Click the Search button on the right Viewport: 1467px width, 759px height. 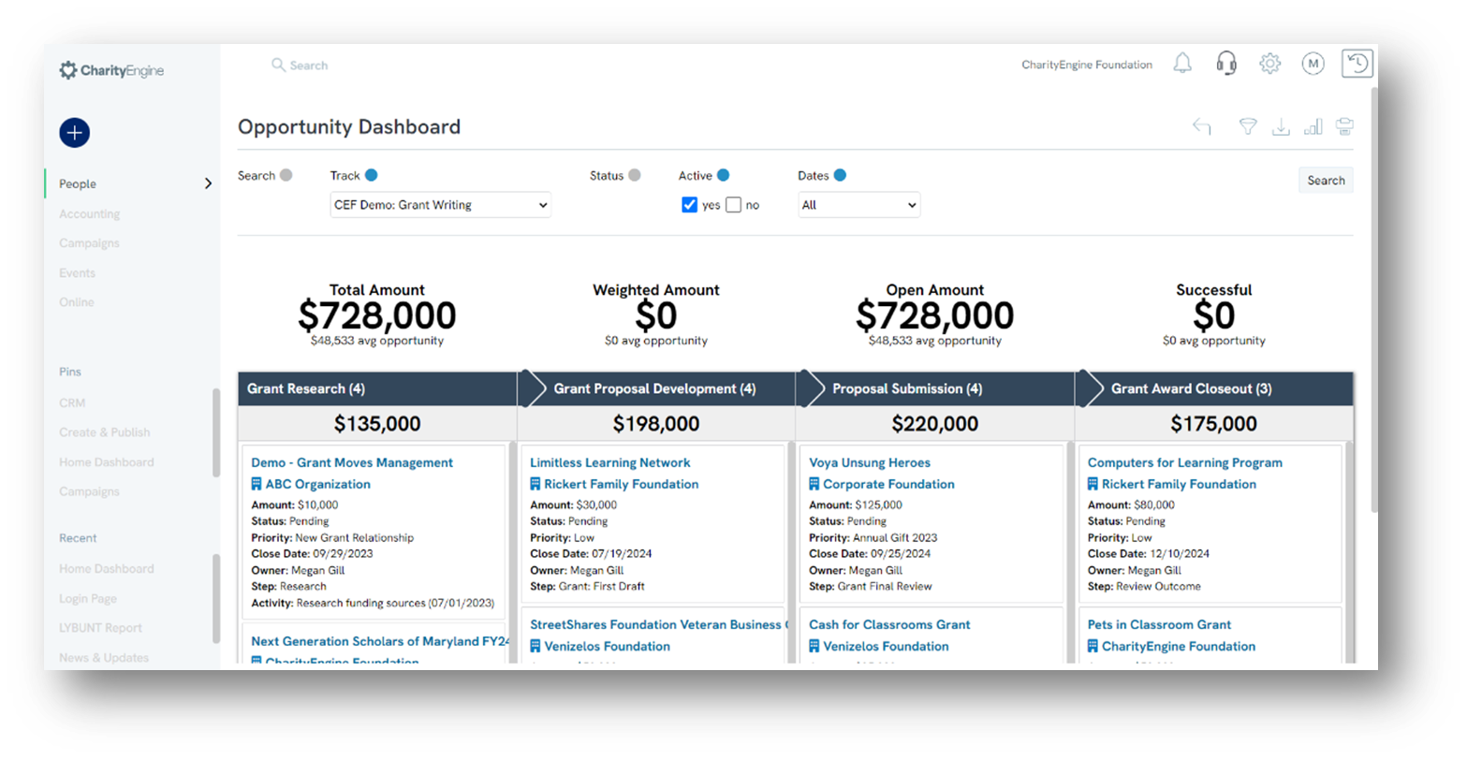tap(1326, 180)
